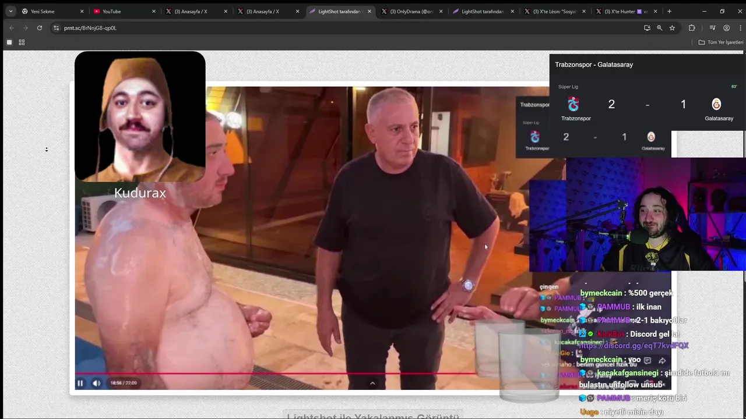Click the install/cast icon in address bar
Screen dimensions: 746x419
point(647,28)
